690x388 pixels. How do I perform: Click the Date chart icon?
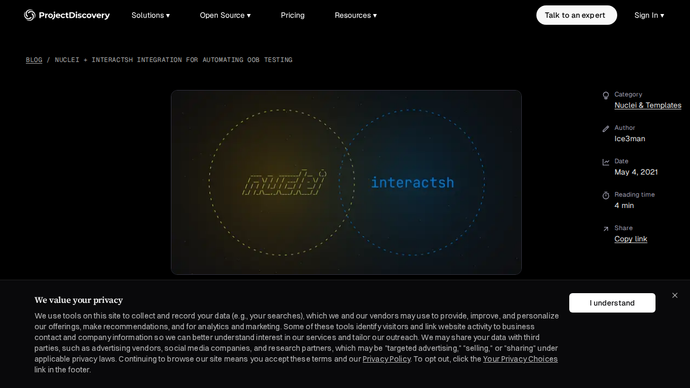coord(606,162)
